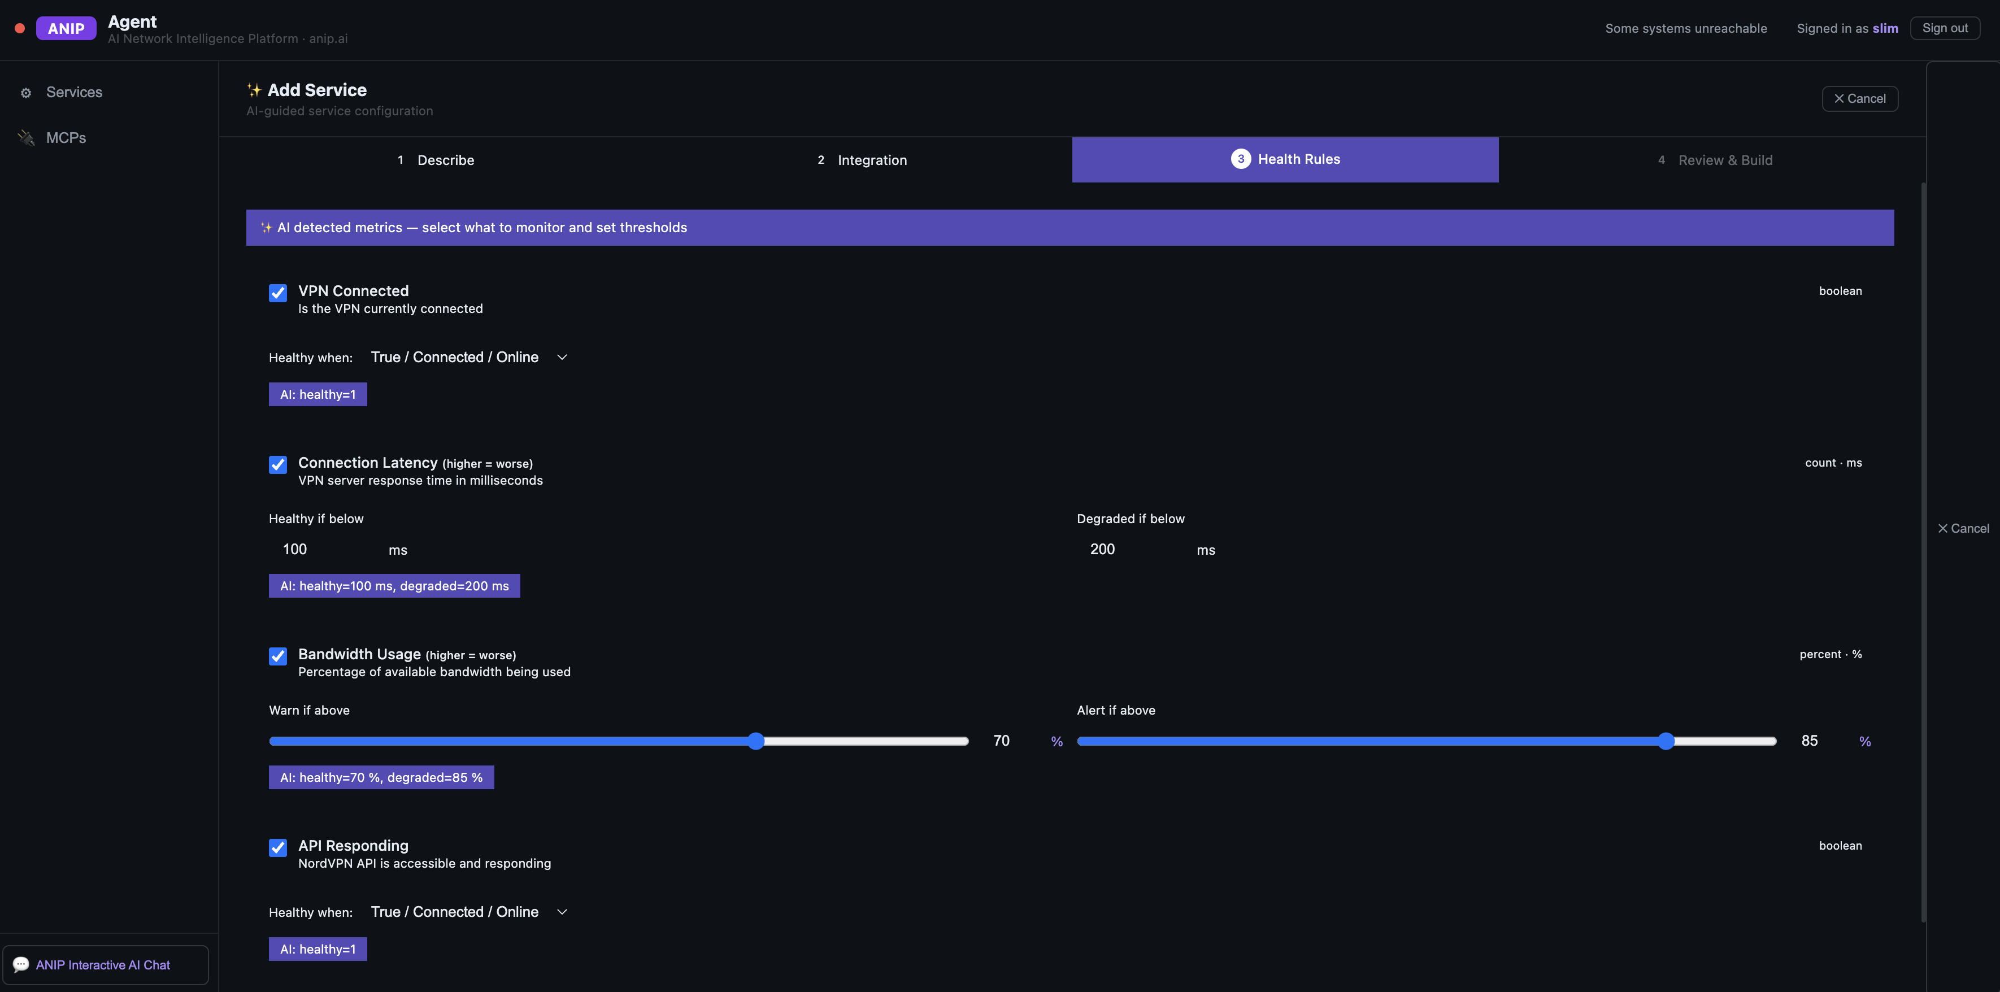Uncheck the Connection Latency metric checkbox
This screenshot has width=2000, height=992.
278,464
